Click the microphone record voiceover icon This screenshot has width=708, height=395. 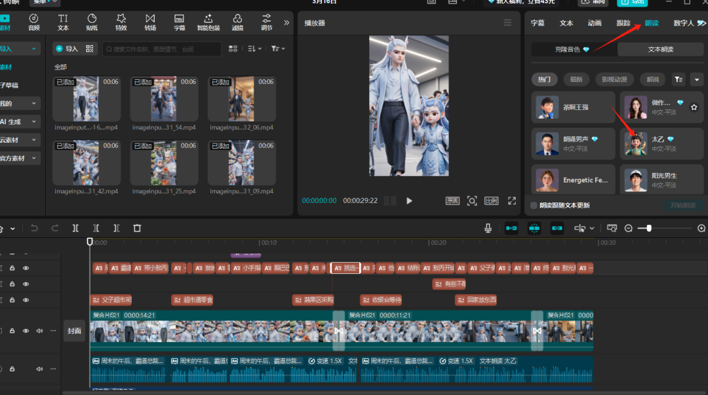(x=488, y=228)
